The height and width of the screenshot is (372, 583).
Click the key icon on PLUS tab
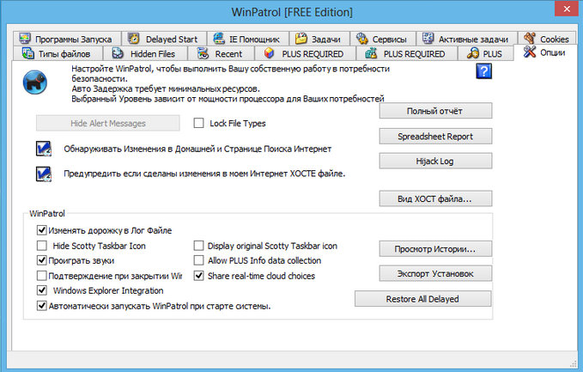tap(473, 53)
